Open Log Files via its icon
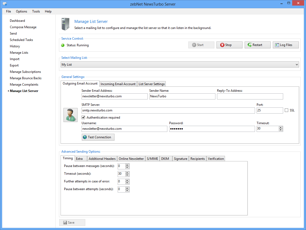Screen dimensions: 306x230 pyautogui.click(x=277, y=45)
